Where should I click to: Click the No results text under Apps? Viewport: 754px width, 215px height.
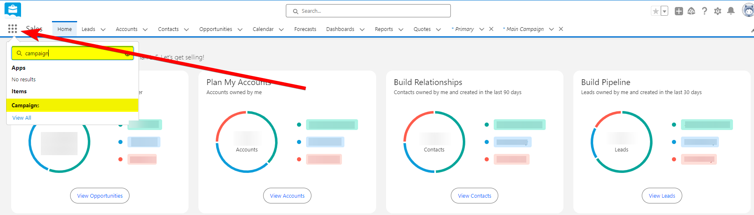(24, 79)
